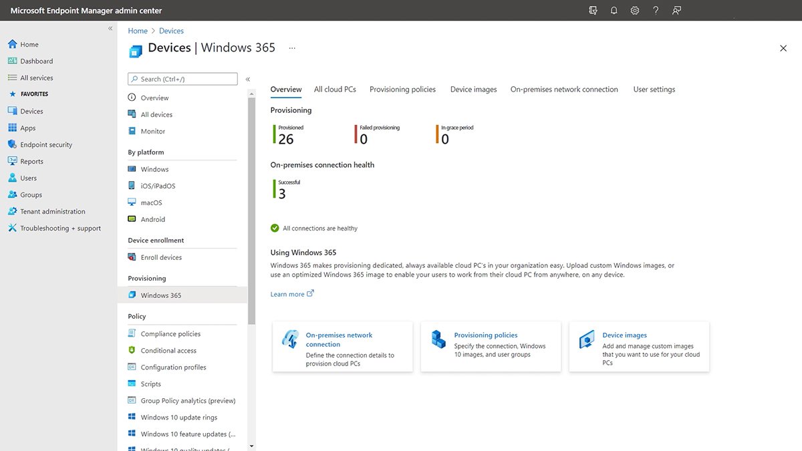Image resolution: width=802 pixels, height=451 pixels.
Task: Click the Devices breadcrumb link
Action: 171,30
